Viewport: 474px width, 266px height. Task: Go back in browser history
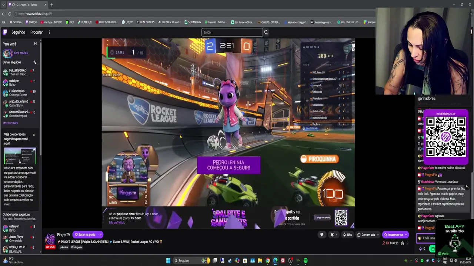[x=3, y=14]
